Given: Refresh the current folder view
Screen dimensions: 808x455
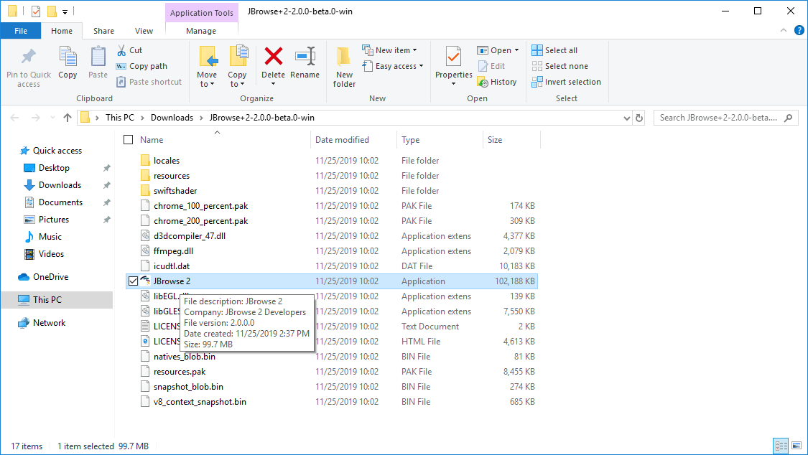Looking at the screenshot, I should click(639, 118).
